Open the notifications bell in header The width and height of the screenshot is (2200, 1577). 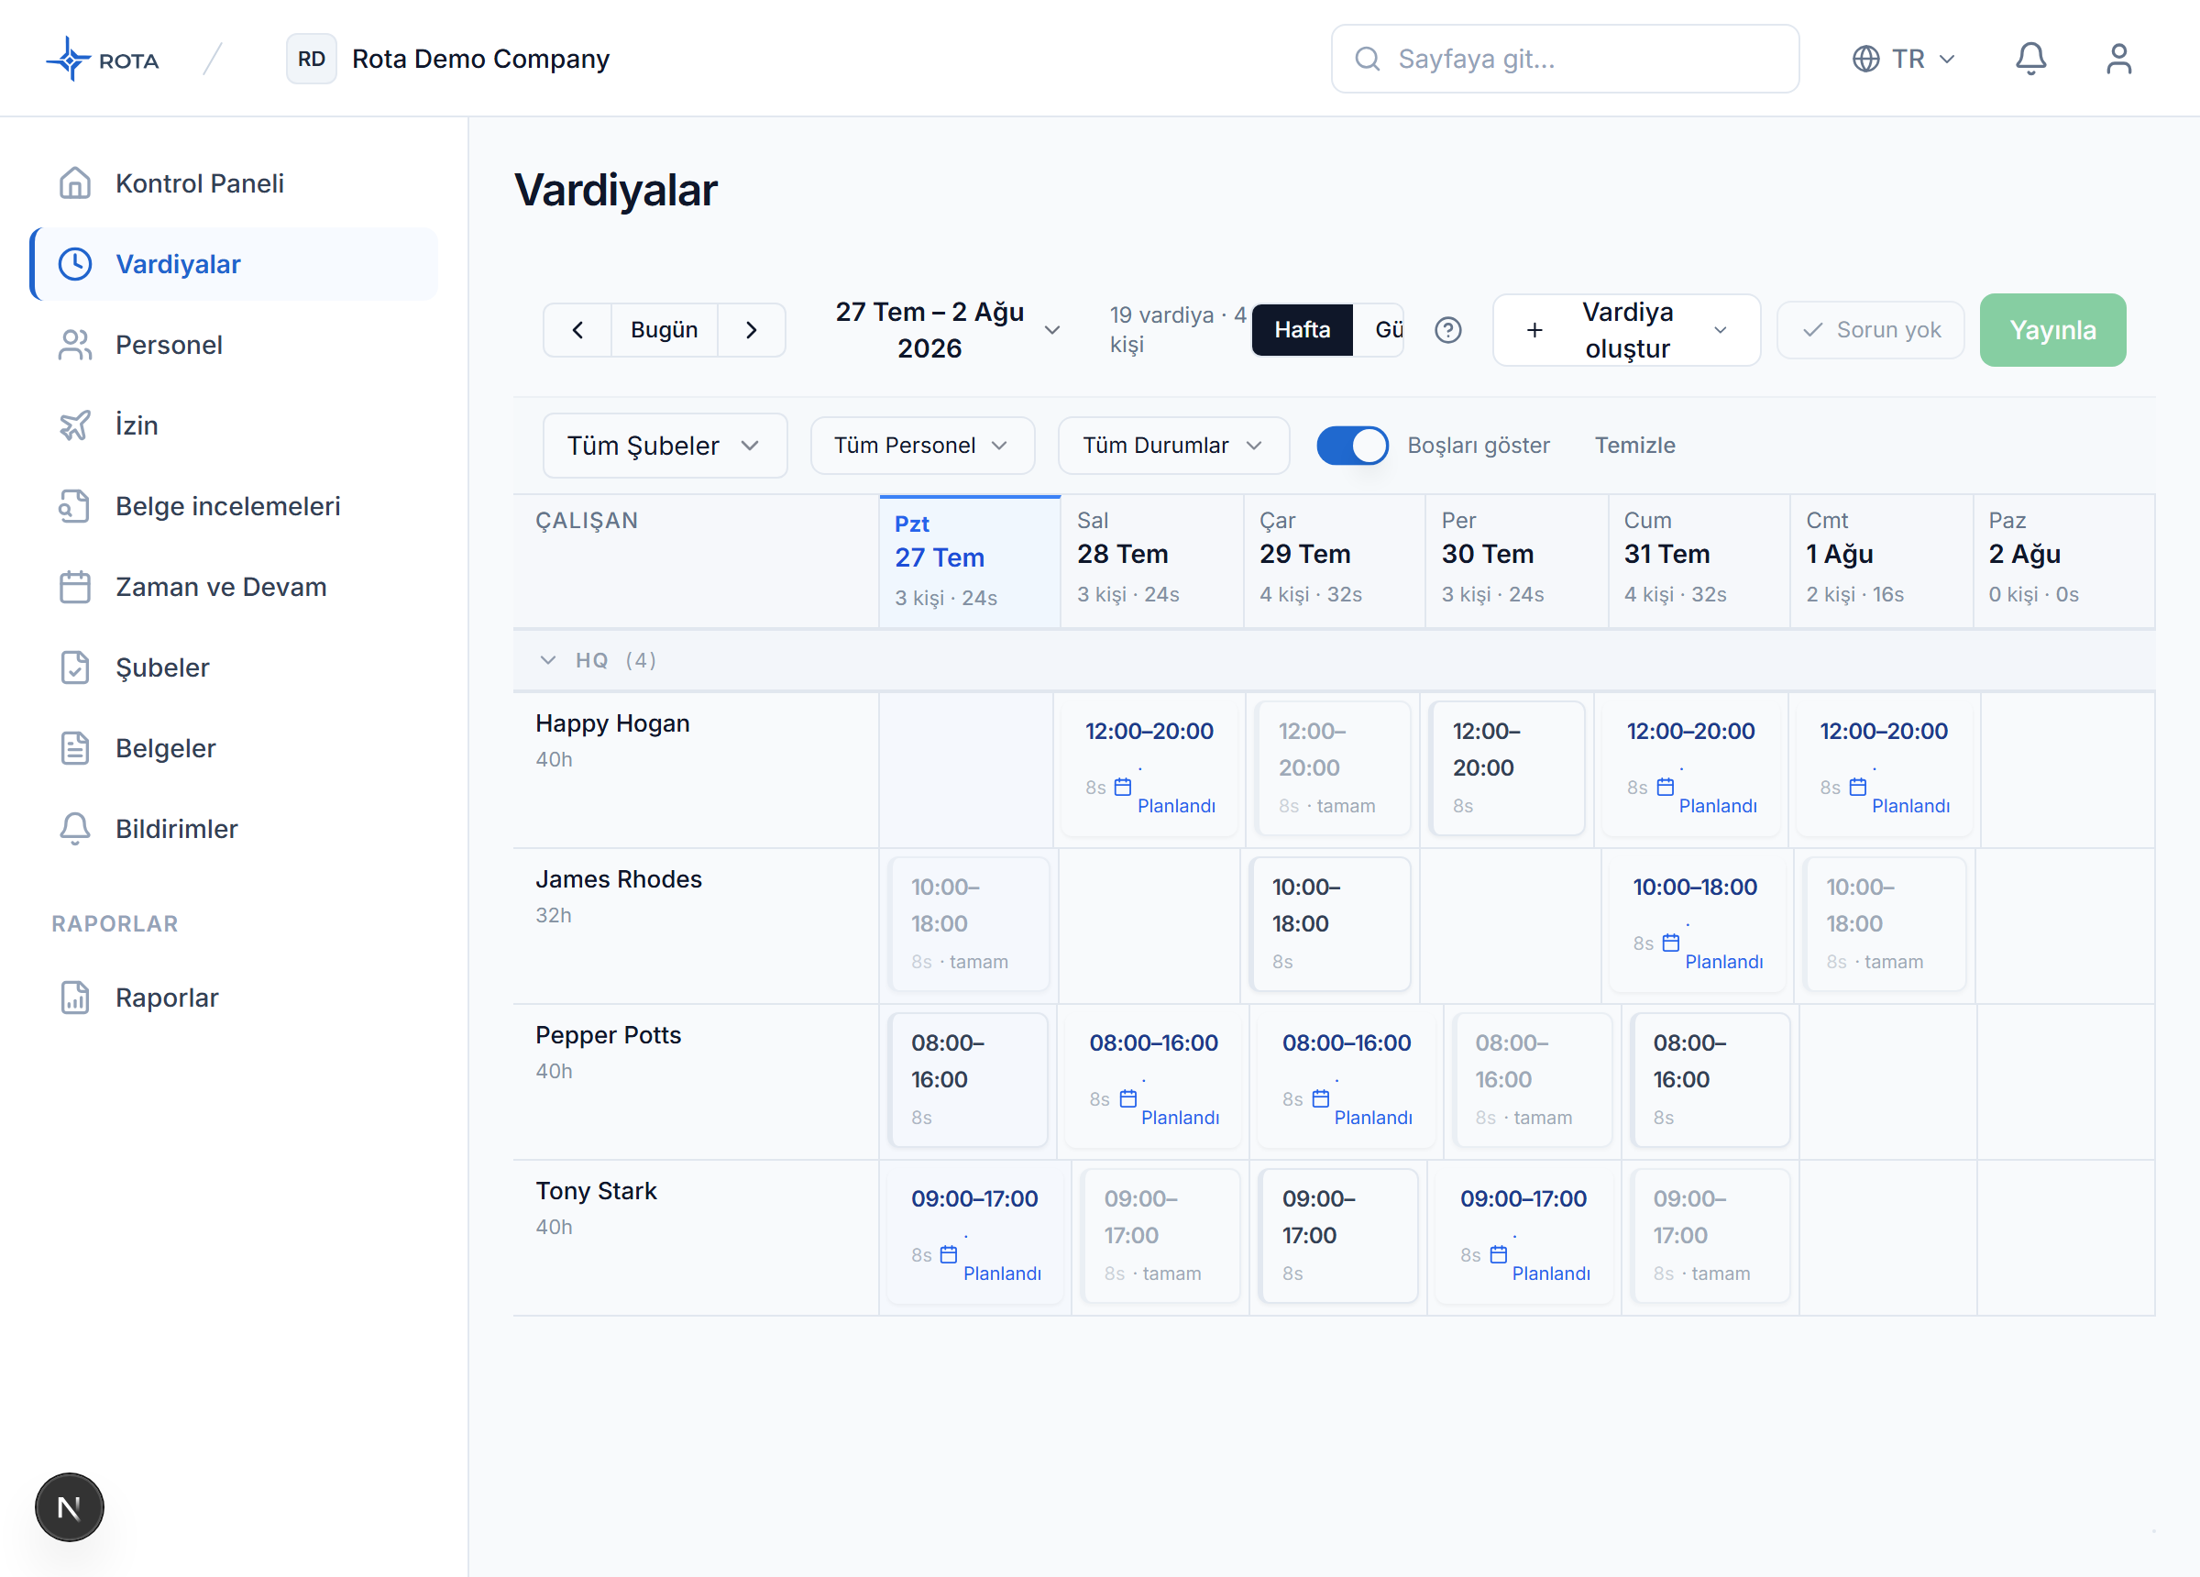point(2030,59)
